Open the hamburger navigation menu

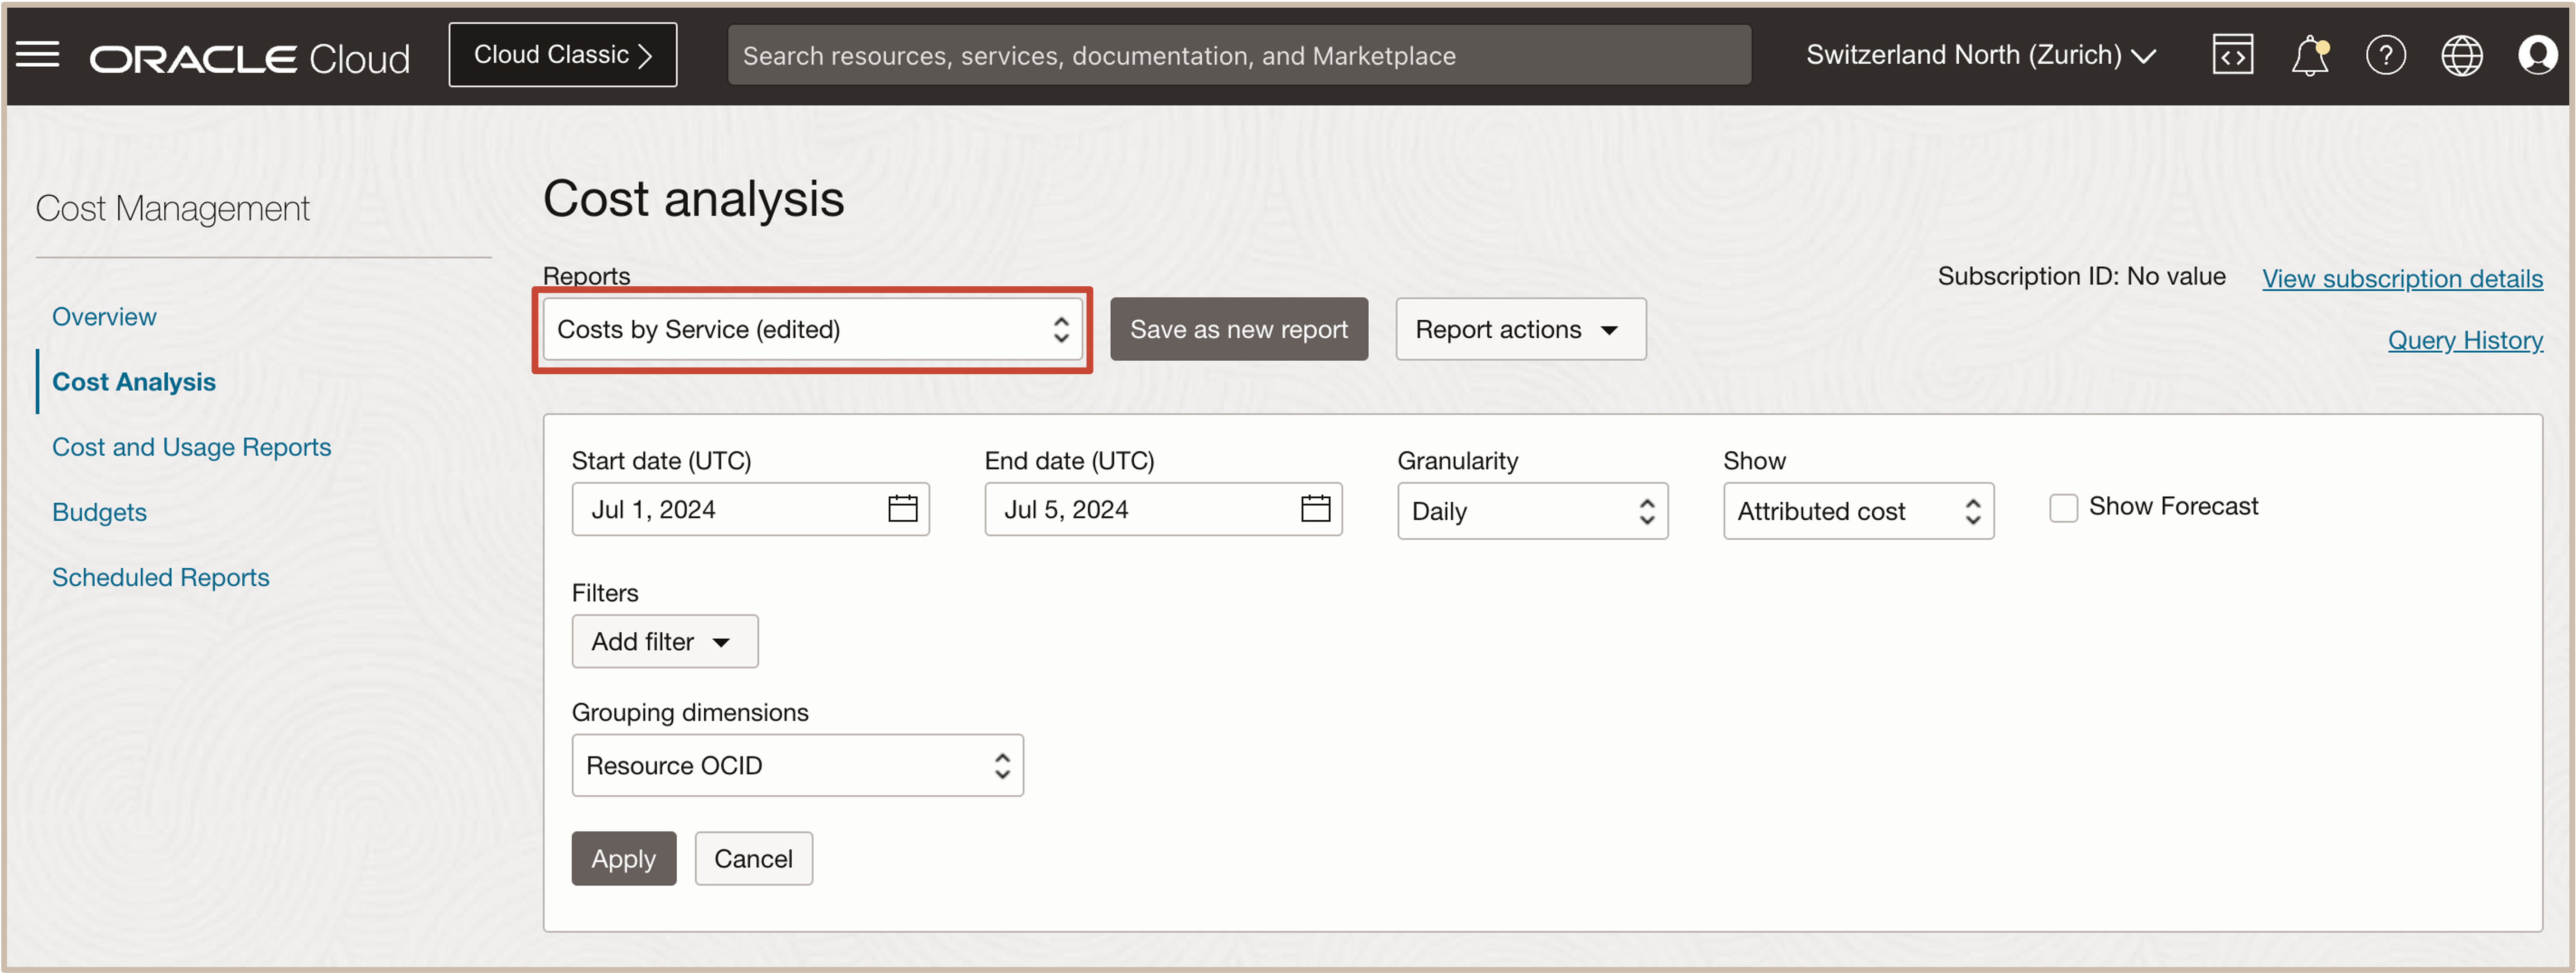click(38, 55)
